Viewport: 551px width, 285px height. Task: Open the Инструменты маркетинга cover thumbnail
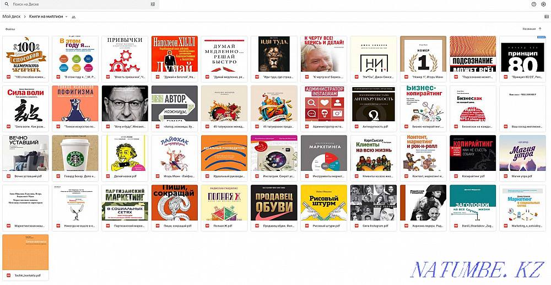click(x=323, y=153)
